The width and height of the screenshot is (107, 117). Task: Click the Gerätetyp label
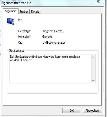pyautogui.click(x=24, y=31)
